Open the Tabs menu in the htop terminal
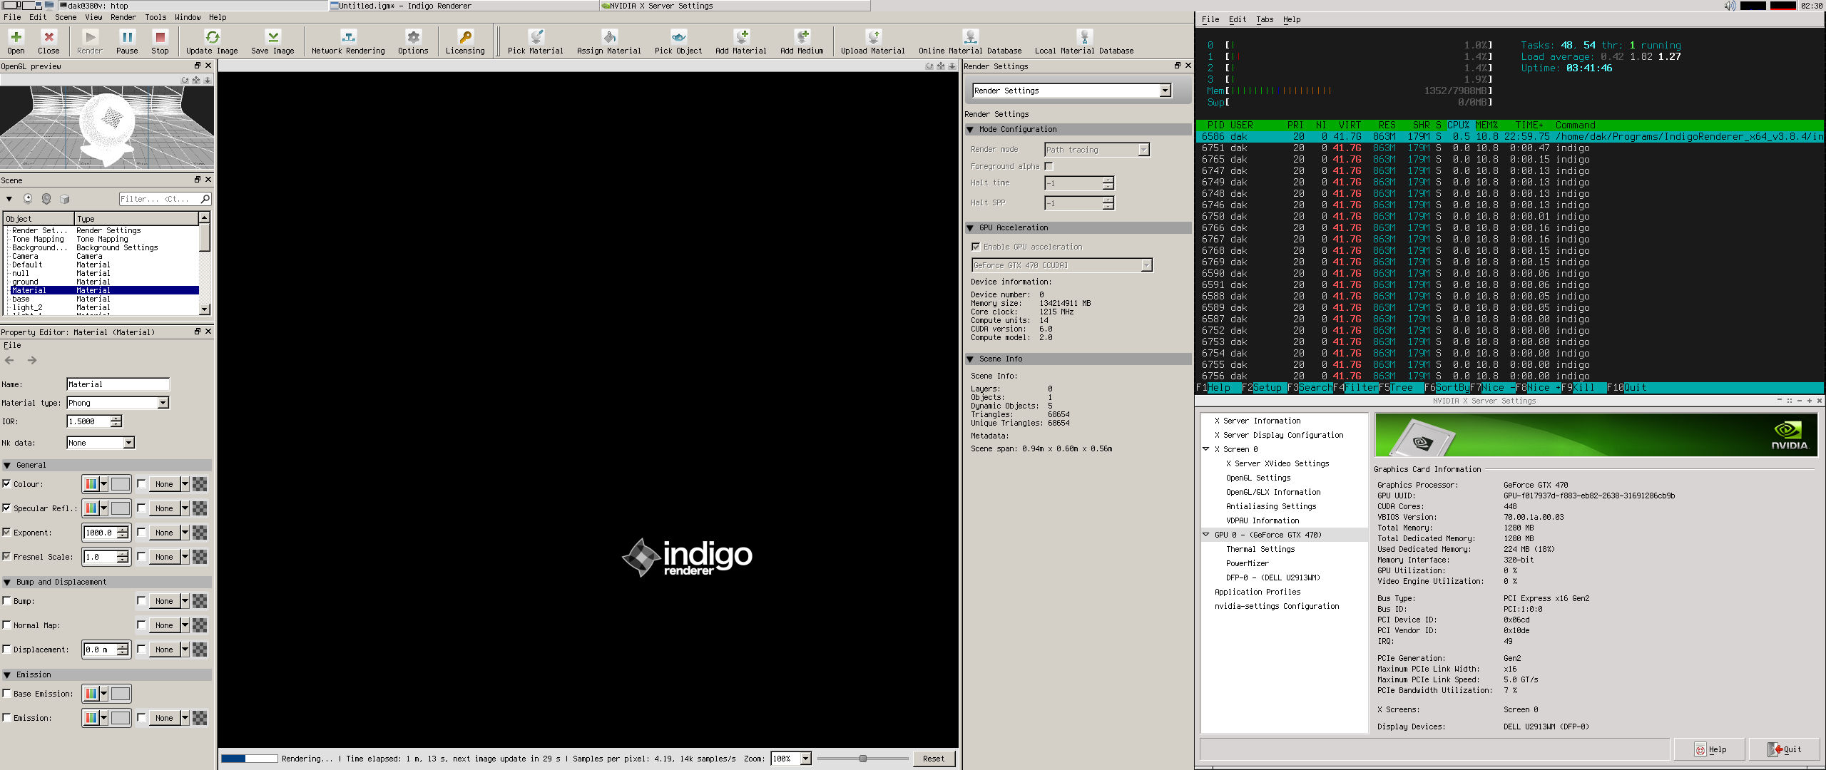The height and width of the screenshot is (770, 1826). [1265, 20]
